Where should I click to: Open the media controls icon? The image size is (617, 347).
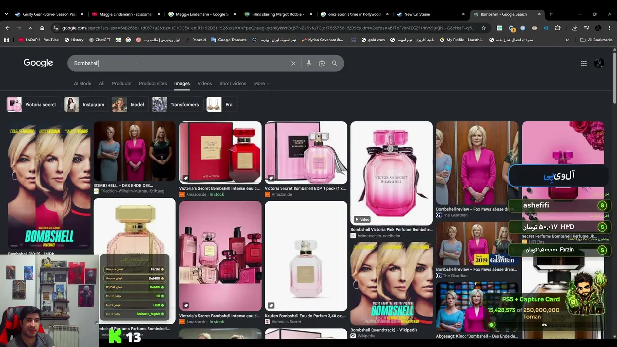pos(587,28)
